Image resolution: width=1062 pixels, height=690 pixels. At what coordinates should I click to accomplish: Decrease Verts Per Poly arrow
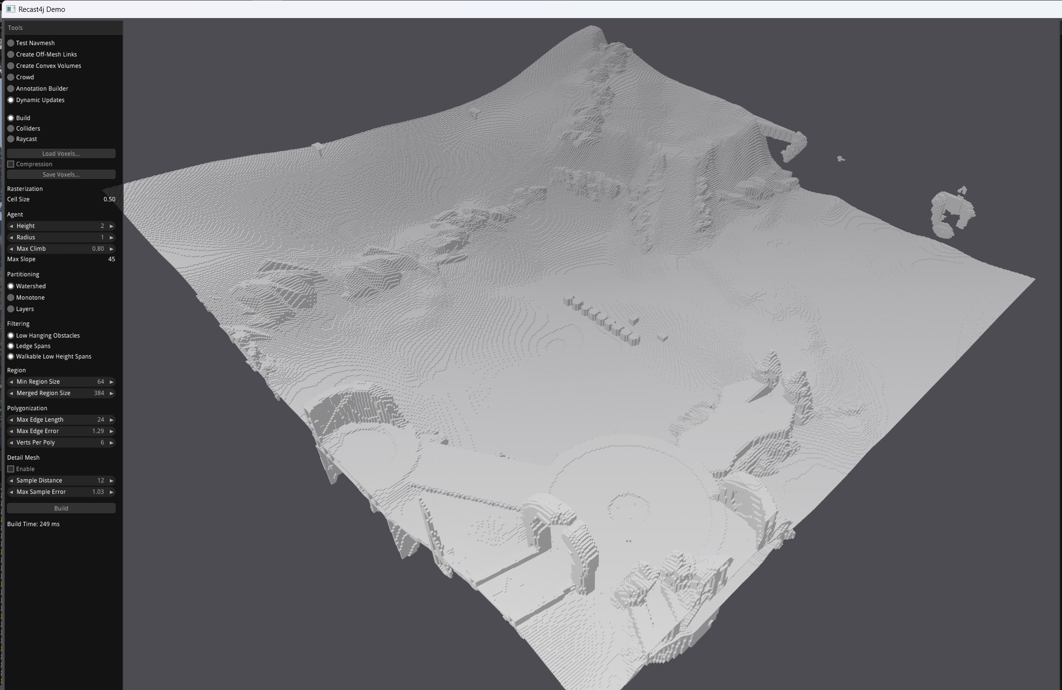[x=11, y=443]
